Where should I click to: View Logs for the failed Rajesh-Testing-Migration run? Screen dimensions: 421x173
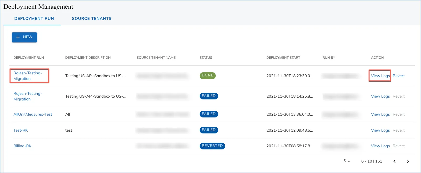point(380,96)
